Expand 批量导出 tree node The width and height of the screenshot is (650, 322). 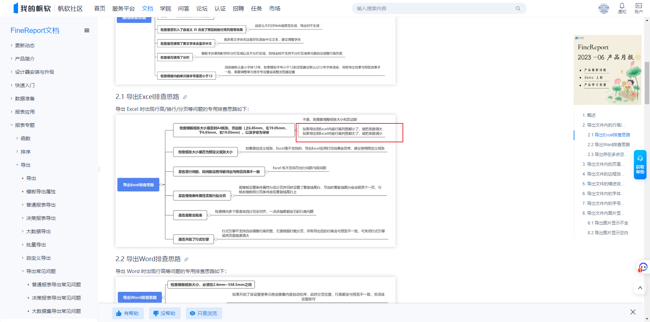click(23, 244)
